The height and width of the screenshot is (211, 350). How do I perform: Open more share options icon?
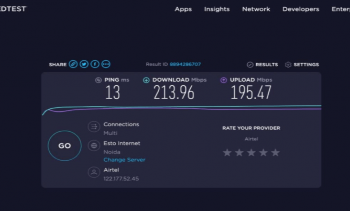point(106,64)
